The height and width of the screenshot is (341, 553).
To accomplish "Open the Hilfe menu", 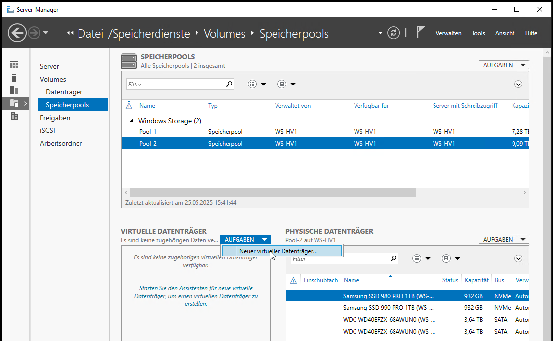I will click(x=531, y=33).
